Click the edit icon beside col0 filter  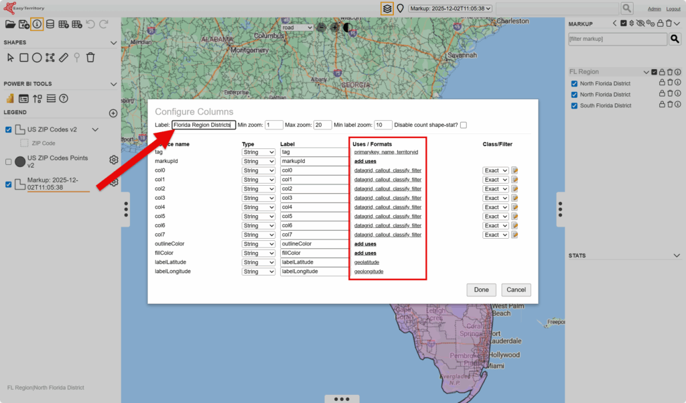click(515, 171)
